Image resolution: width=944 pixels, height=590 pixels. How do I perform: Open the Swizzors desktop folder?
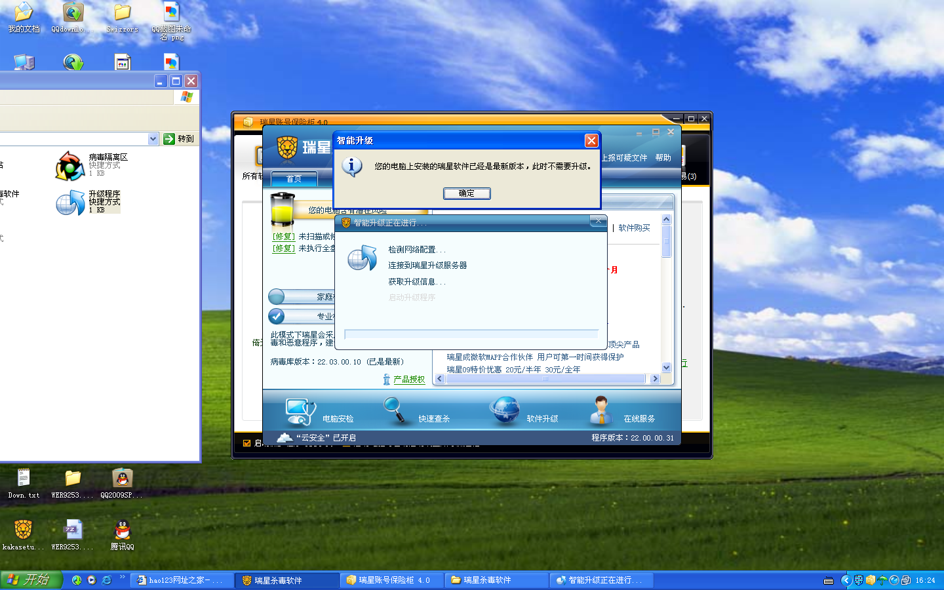[122, 18]
